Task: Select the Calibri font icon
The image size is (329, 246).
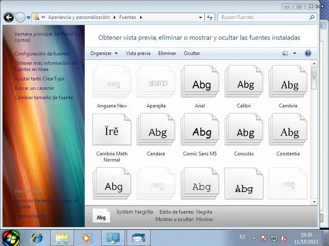Action: [x=244, y=82]
